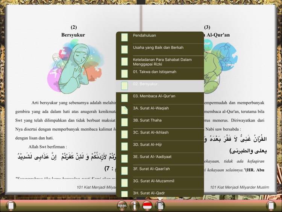Click the page icon beside Keteladanan Para Sahabat
The width and height of the screenshot is (282, 212).
pos(124,61)
